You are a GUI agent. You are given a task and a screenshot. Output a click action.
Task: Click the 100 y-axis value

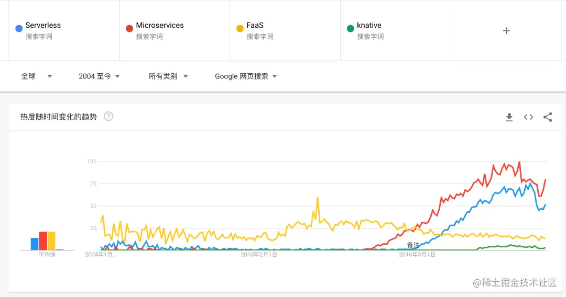pyautogui.click(x=92, y=161)
